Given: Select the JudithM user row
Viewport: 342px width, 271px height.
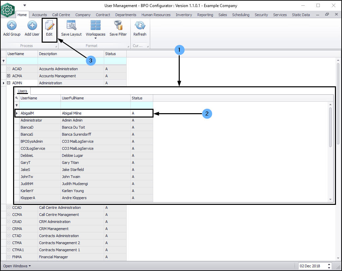Looking at the screenshot, I should click(x=84, y=184).
